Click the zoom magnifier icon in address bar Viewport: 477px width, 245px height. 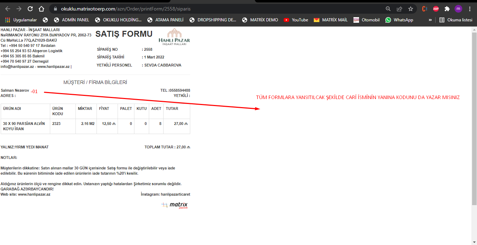point(388,9)
